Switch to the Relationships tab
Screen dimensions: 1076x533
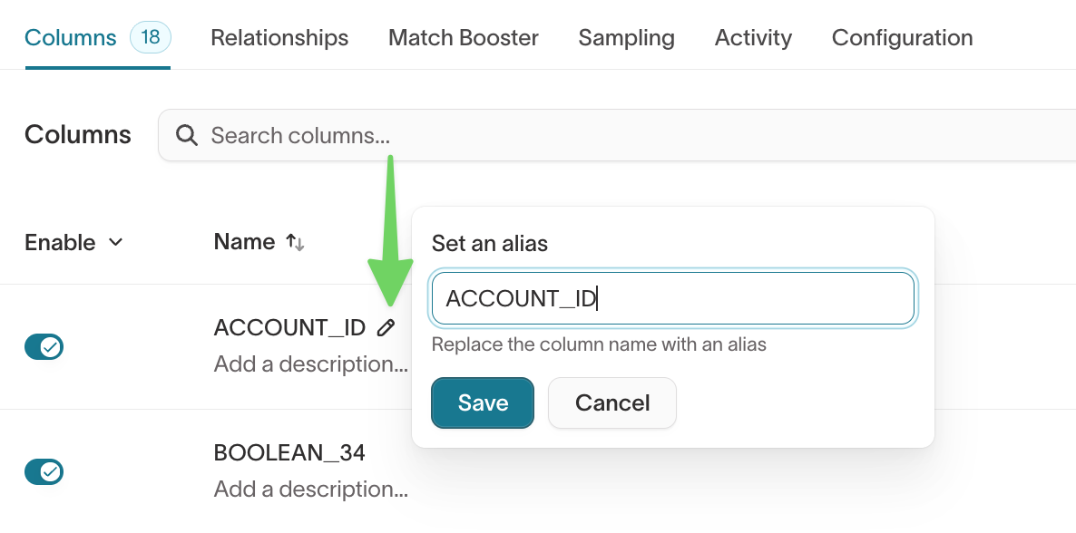[279, 38]
